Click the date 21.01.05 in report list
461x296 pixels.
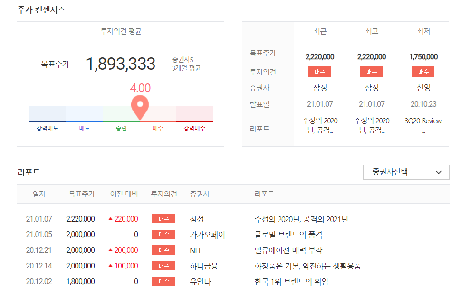tap(39, 234)
